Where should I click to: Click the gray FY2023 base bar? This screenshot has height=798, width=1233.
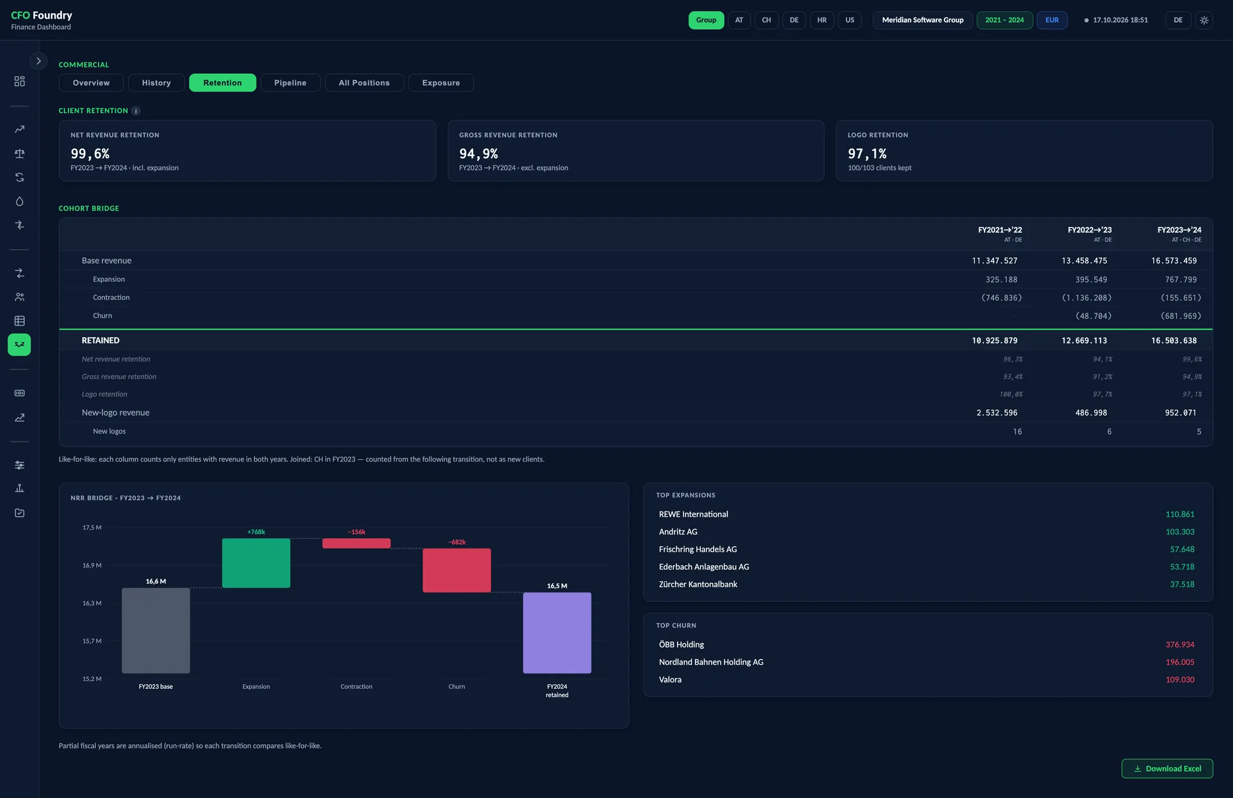(x=156, y=631)
